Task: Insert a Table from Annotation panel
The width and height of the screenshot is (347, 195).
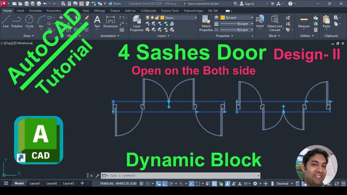Action: pos(122,30)
